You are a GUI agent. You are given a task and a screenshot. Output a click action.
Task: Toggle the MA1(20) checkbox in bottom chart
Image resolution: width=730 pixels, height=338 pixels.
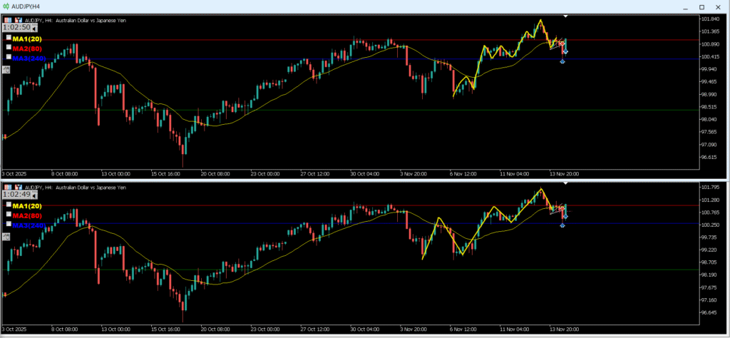pyautogui.click(x=9, y=205)
